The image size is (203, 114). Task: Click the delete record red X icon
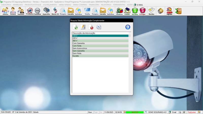(x=91, y=27)
